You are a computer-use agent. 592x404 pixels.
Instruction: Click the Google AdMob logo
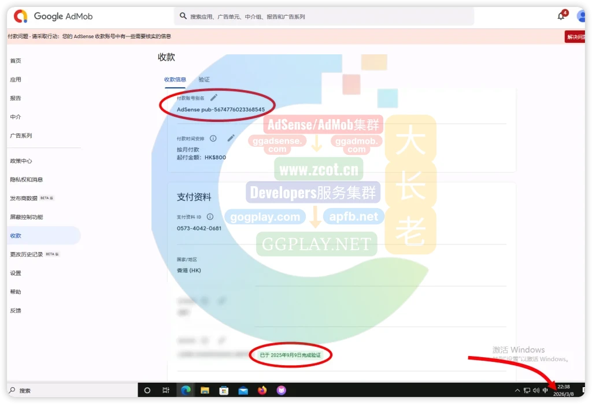point(53,16)
